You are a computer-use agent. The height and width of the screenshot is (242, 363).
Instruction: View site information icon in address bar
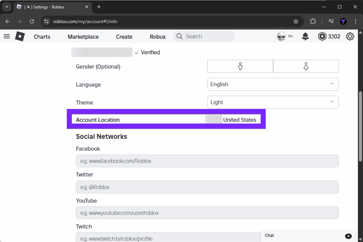pyautogui.click(x=46, y=21)
